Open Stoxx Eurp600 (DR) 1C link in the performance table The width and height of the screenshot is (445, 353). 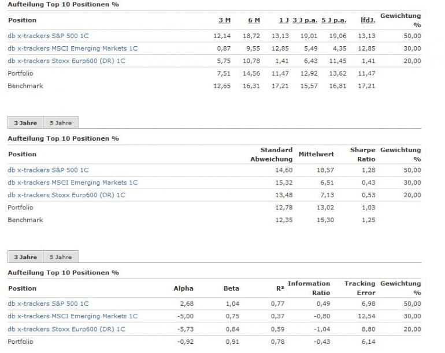(x=66, y=61)
